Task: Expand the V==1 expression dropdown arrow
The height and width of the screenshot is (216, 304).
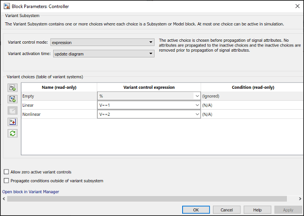Action: [197, 105]
